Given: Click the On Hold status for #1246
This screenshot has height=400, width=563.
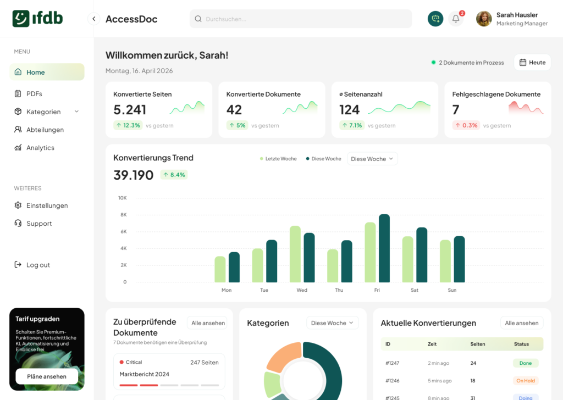Looking at the screenshot, I should tap(525, 381).
